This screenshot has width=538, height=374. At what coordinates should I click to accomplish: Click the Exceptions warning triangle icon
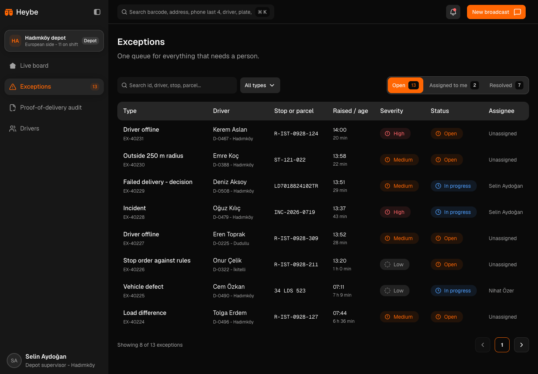(13, 87)
